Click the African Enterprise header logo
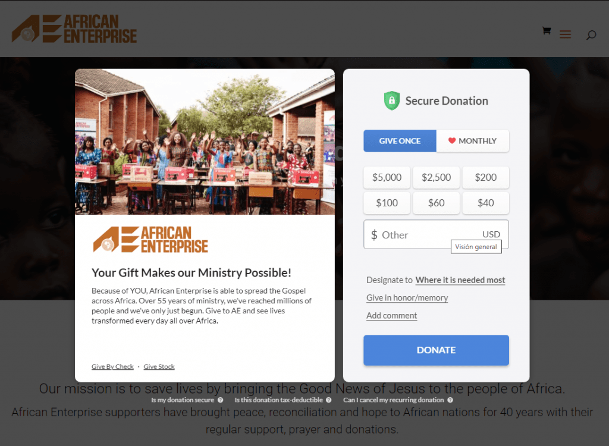This screenshot has width=609, height=446. point(74,29)
